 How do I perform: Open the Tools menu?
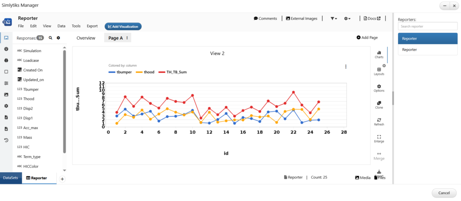(76, 26)
